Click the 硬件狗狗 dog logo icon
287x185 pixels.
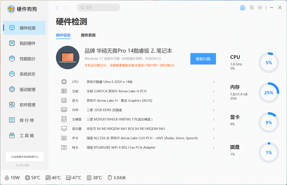[11, 9]
